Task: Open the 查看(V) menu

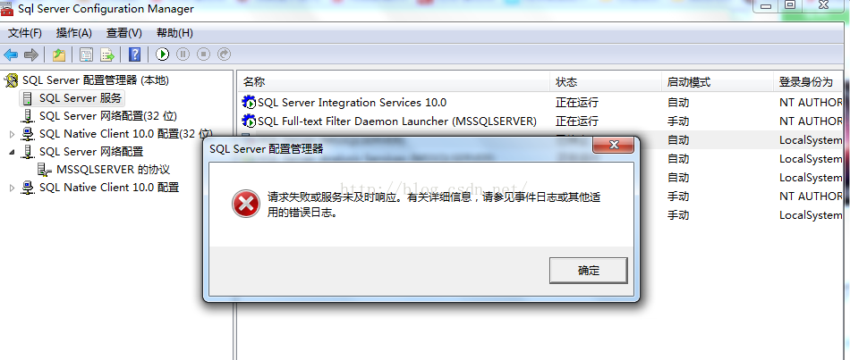Action: [124, 33]
